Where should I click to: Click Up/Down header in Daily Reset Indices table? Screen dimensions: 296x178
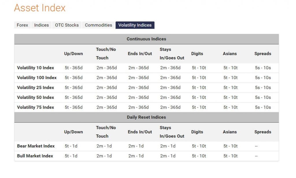tap(73, 132)
